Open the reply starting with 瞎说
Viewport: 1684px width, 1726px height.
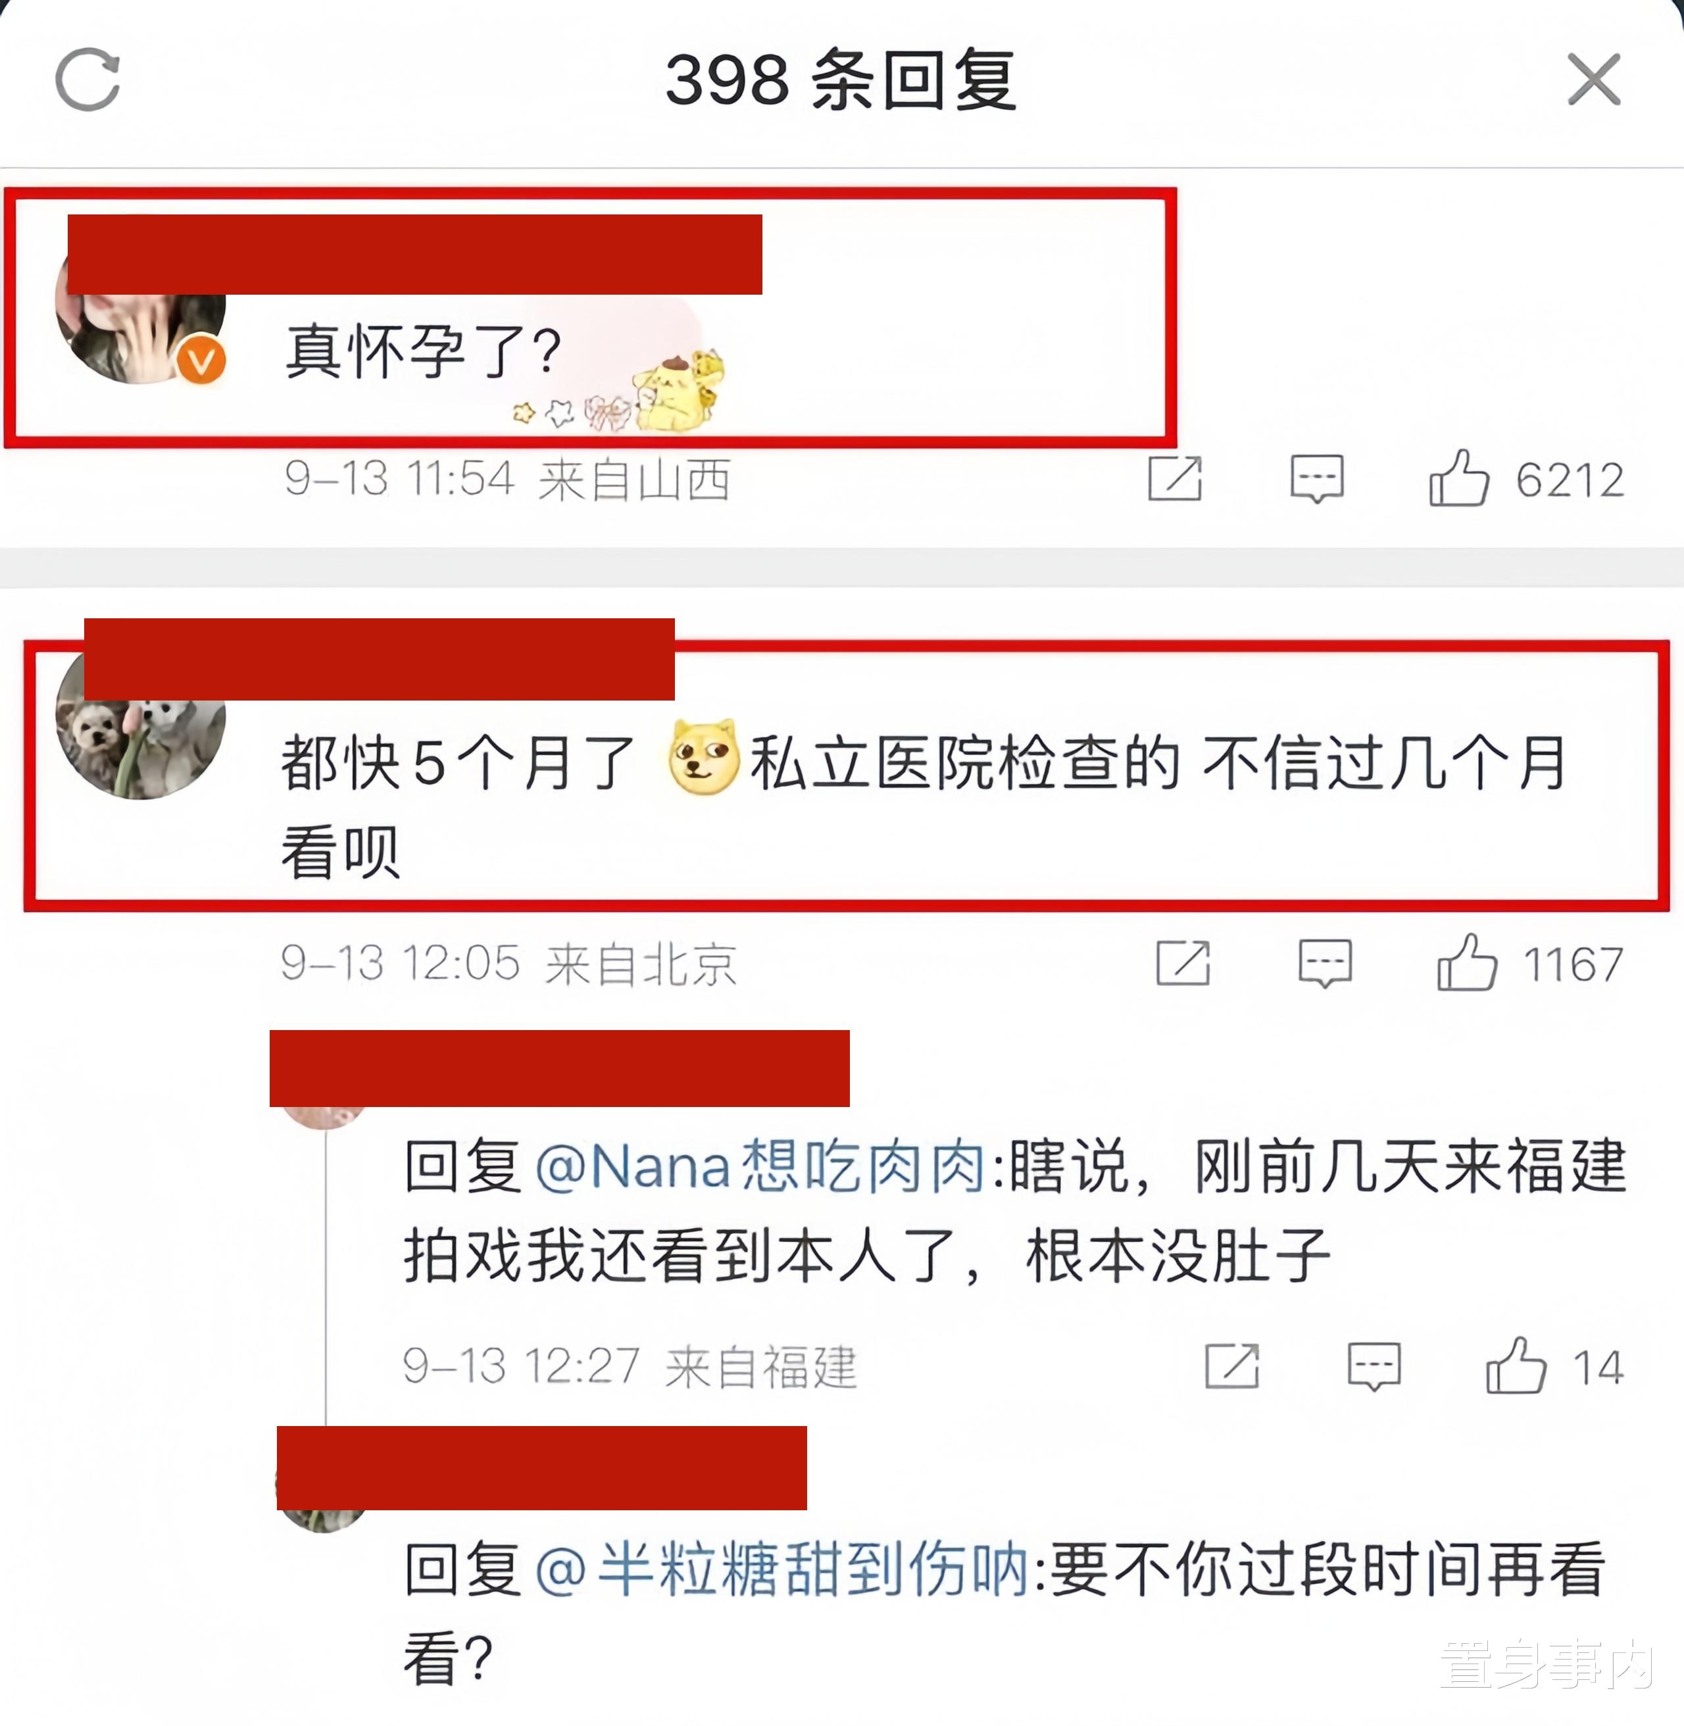(x=1014, y=1210)
